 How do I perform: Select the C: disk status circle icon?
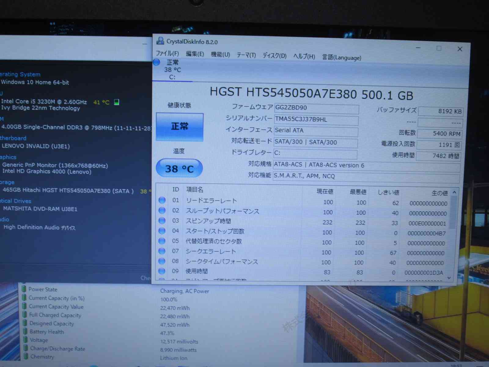[156, 62]
